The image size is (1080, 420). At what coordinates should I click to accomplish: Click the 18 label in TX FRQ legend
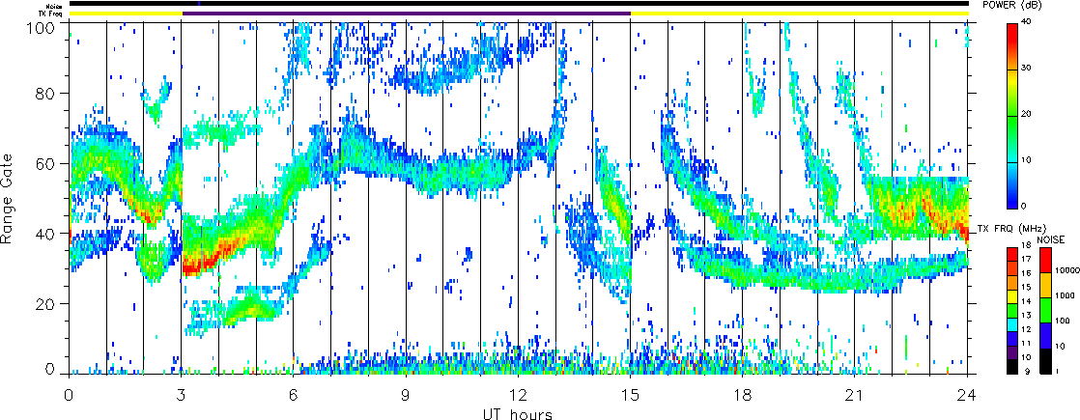(1026, 244)
